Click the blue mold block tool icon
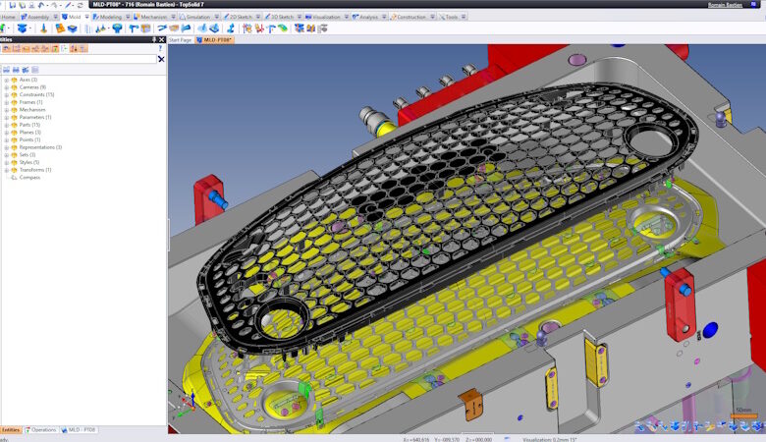This screenshot has height=442, width=766. point(22,28)
